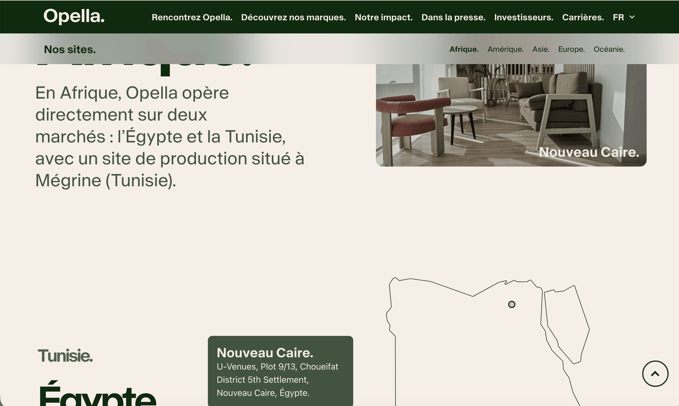Switch to Amérique region tab
Screen dimensions: 679x406
505,49
